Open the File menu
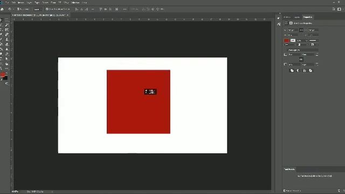The height and width of the screenshot is (194, 345). tap(7, 2)
